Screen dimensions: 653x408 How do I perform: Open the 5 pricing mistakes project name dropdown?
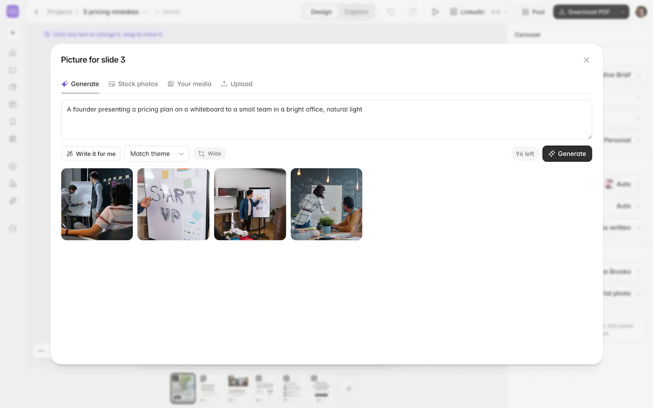coord(115,12)
